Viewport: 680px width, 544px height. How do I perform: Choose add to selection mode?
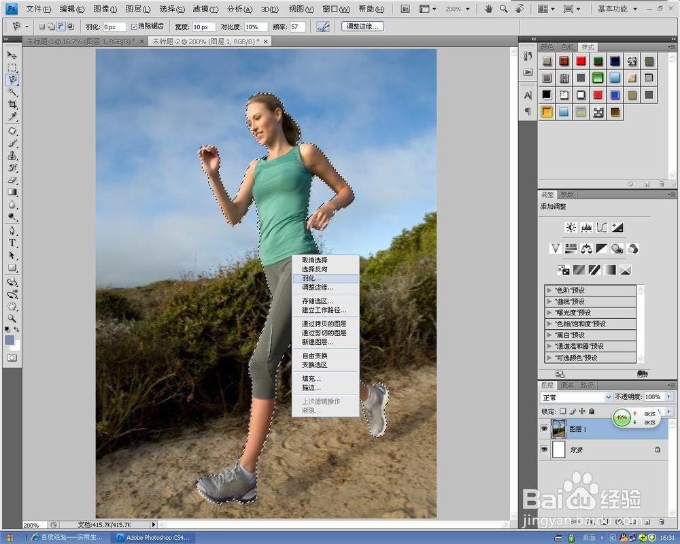[51, 27]
